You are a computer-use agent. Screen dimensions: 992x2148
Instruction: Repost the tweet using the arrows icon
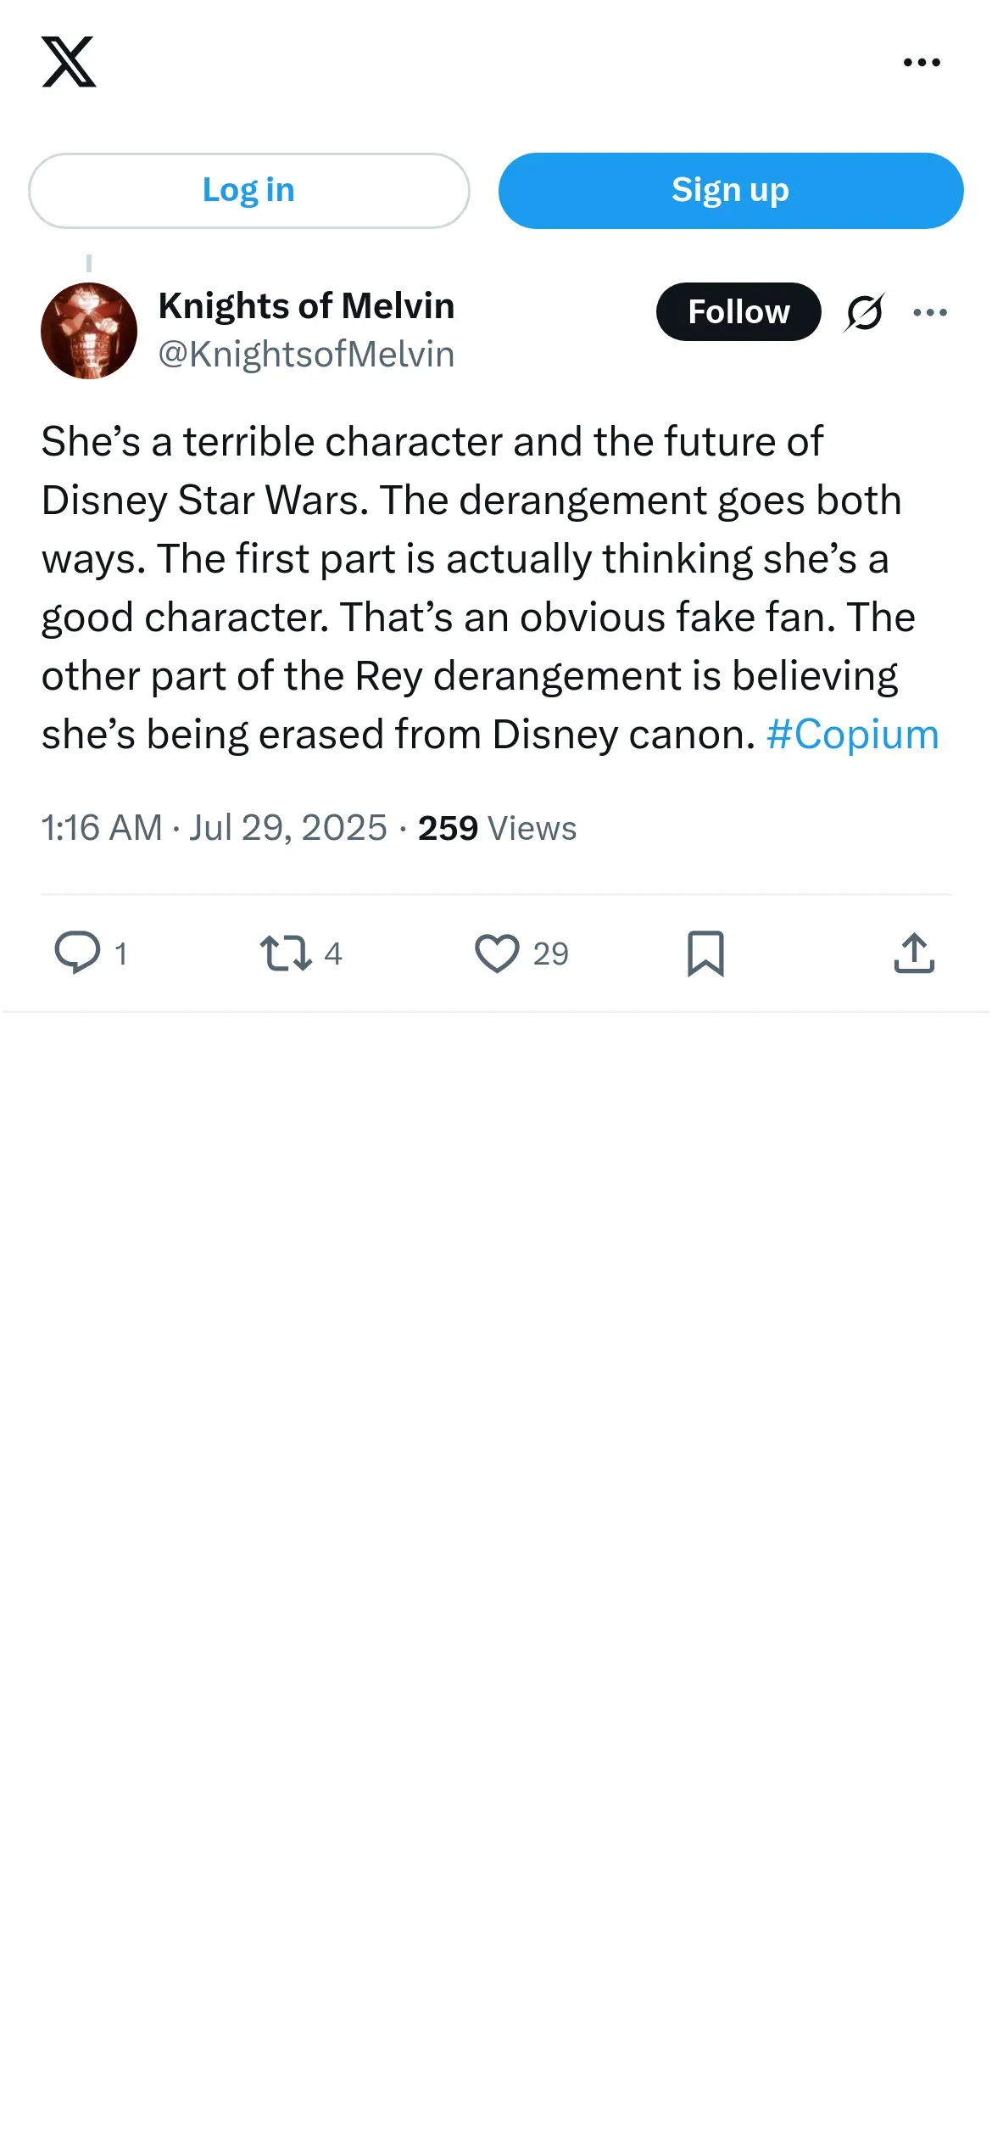(x=286, y=953)
